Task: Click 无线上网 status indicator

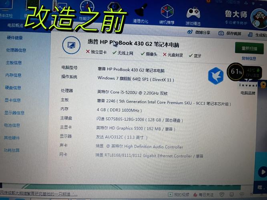Action: (123, 53)
